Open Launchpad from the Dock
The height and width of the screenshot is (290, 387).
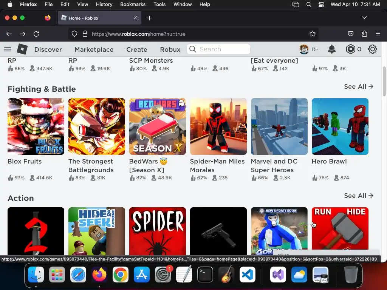point(57,275)
